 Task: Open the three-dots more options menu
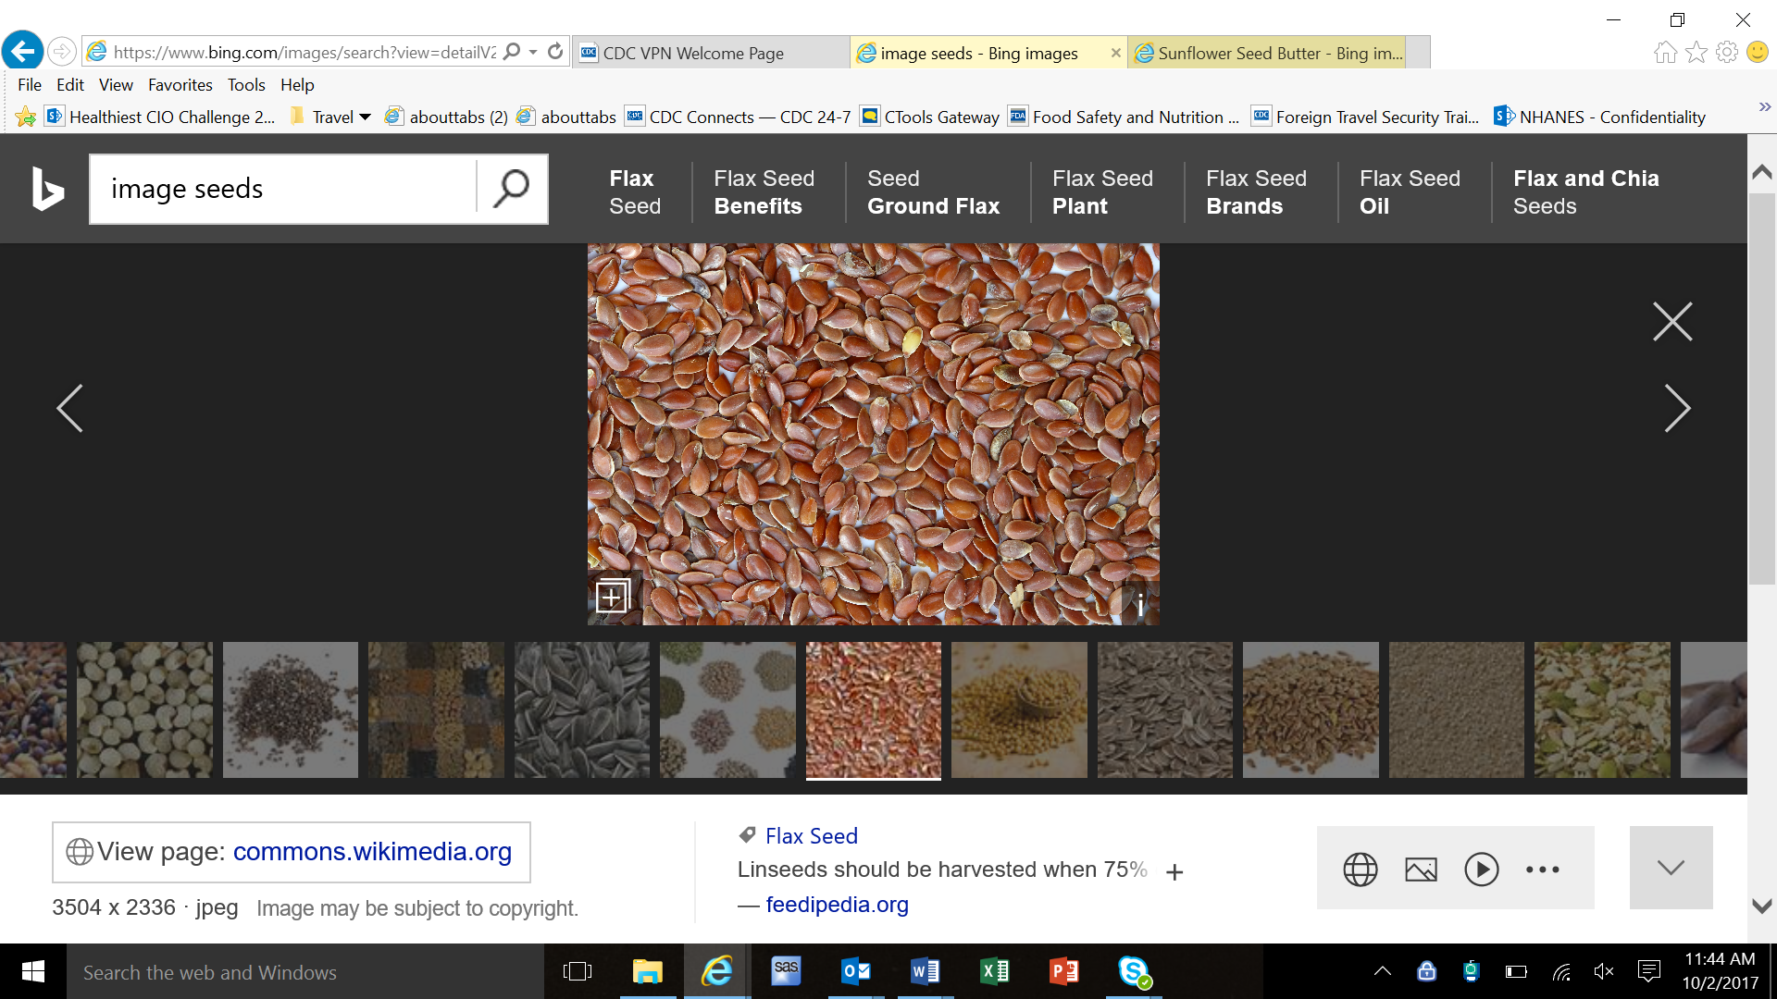click(1542, 869)
